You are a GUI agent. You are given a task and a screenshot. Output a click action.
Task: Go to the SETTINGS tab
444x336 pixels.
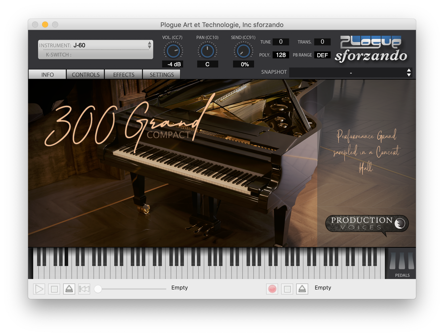click(x=162, y=74)
